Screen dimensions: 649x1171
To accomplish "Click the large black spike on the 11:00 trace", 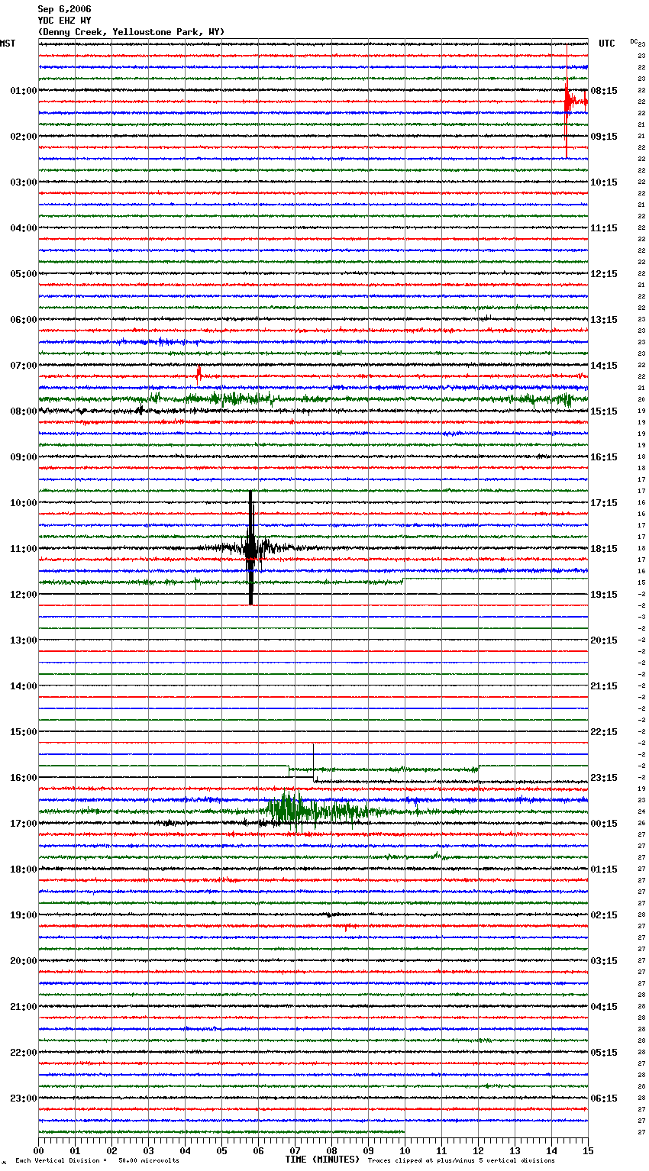I will [250, 547].
